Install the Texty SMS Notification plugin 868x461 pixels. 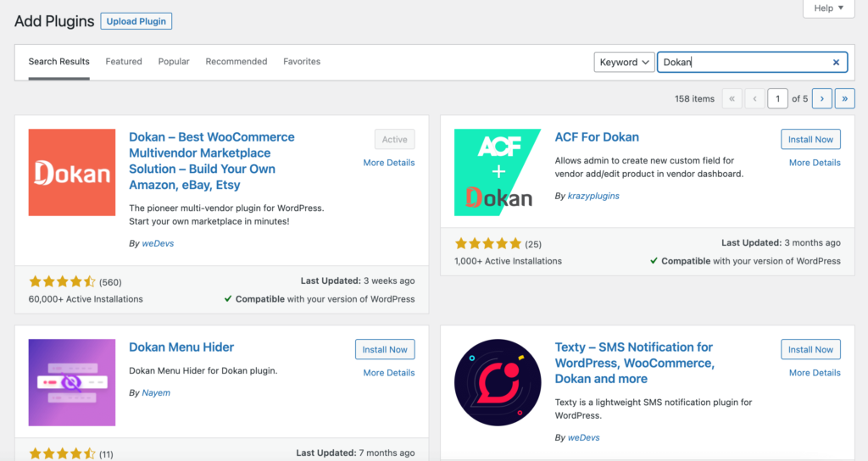[x=810, y=350]
